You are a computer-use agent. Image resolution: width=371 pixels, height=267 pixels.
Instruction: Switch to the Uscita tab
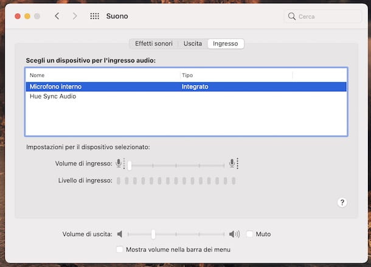coord(193,44)
